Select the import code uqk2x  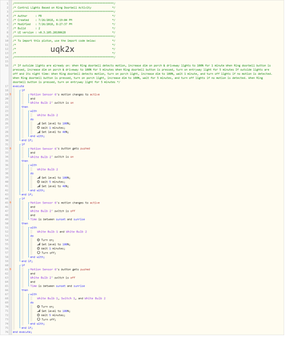point(63,49)
